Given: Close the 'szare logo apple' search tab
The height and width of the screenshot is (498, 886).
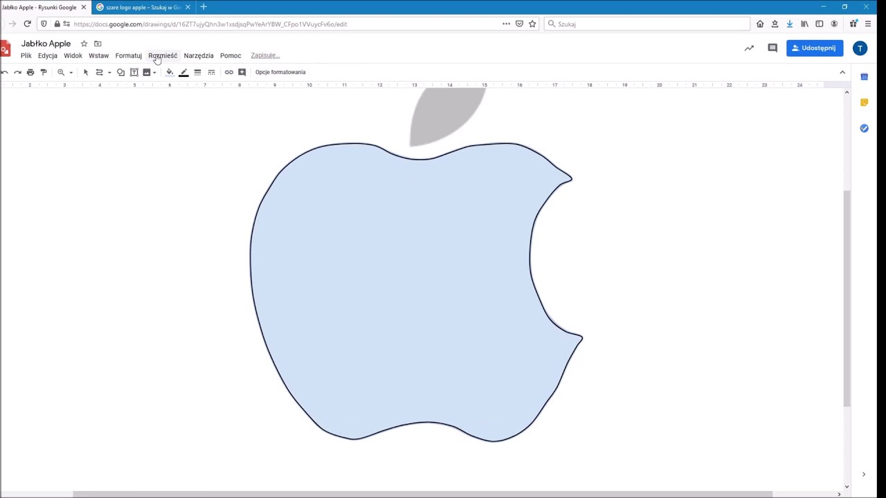Looking at the screenshot, I should [188, 7].
